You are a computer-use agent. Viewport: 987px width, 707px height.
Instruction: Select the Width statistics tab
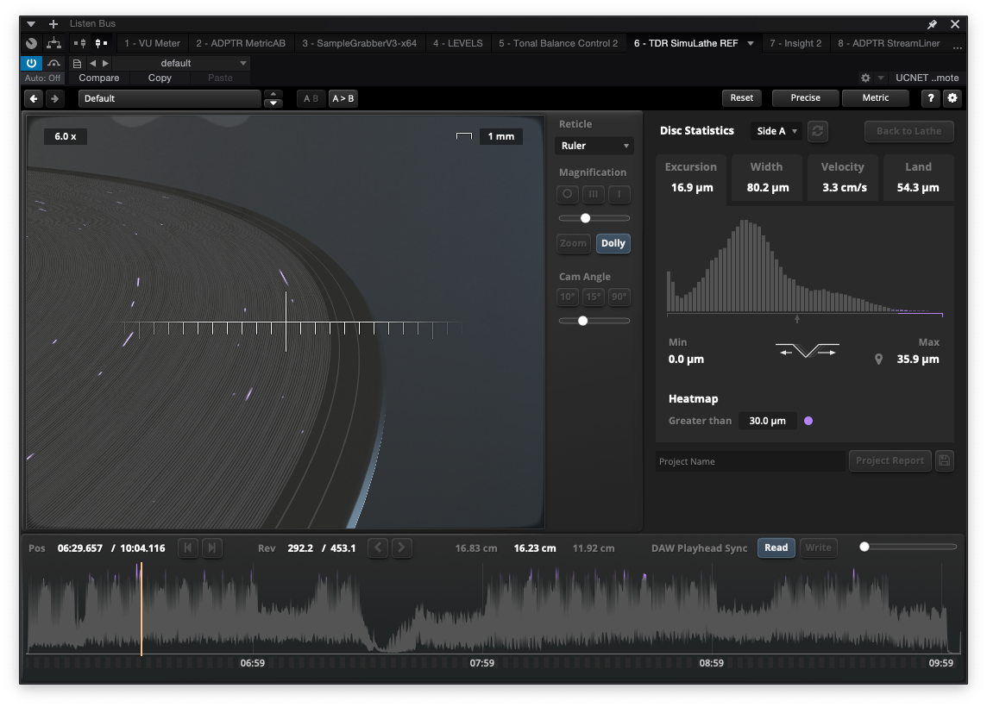click(x=767, y=178)
